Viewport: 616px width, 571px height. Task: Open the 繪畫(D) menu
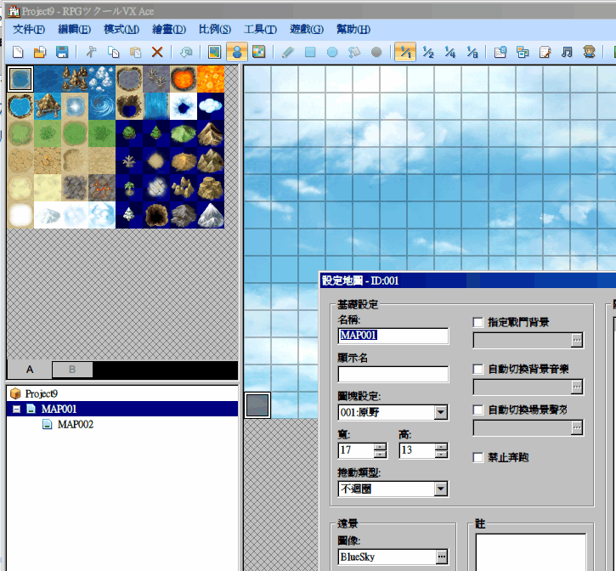point(169,30)
